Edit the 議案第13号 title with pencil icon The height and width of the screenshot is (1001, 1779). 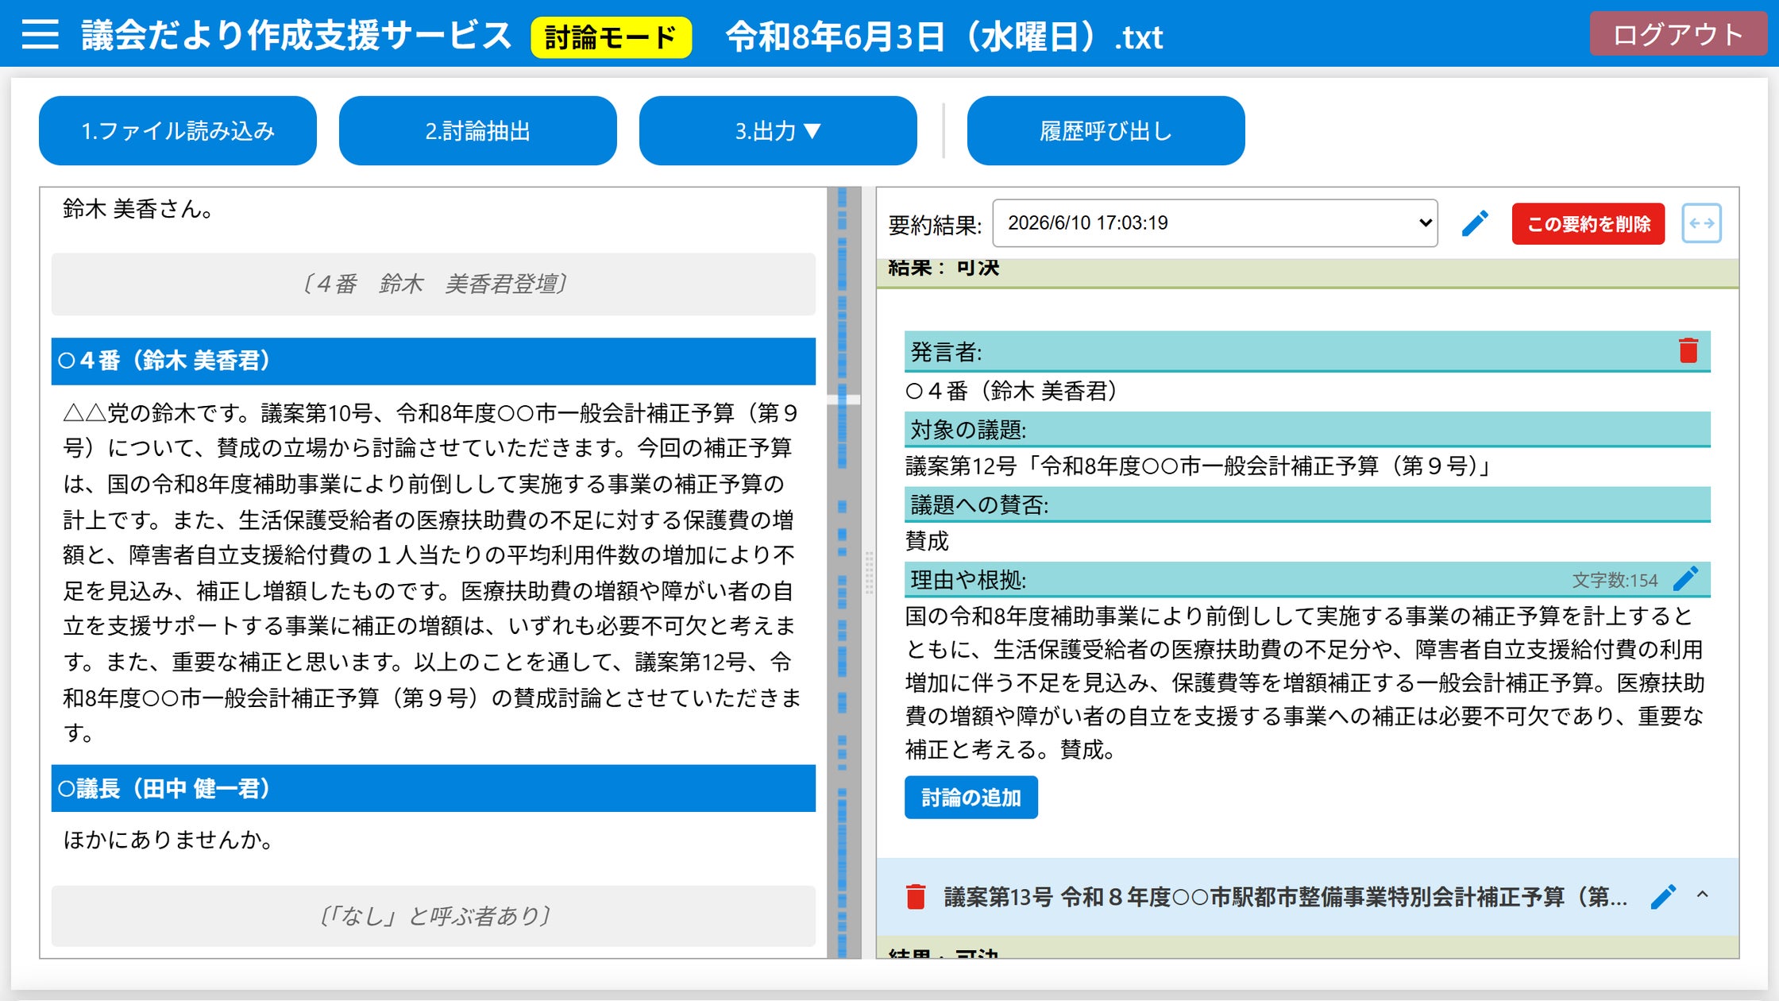(1663, 896)
